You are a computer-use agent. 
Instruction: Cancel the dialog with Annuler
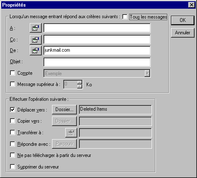click(183, 33)
